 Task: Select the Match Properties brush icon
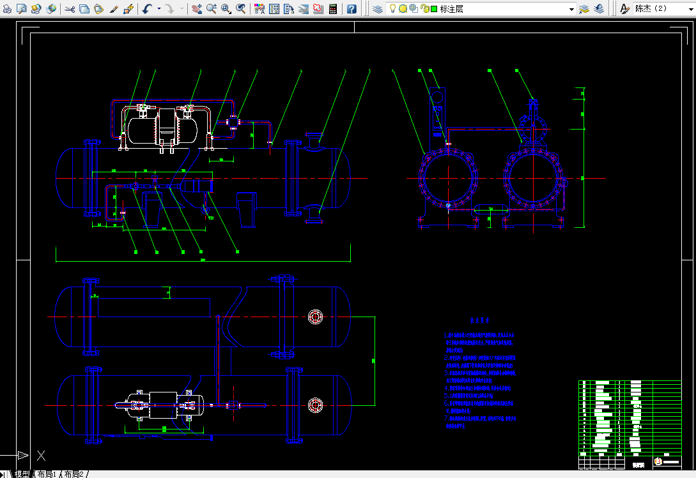tap(114, 8)
